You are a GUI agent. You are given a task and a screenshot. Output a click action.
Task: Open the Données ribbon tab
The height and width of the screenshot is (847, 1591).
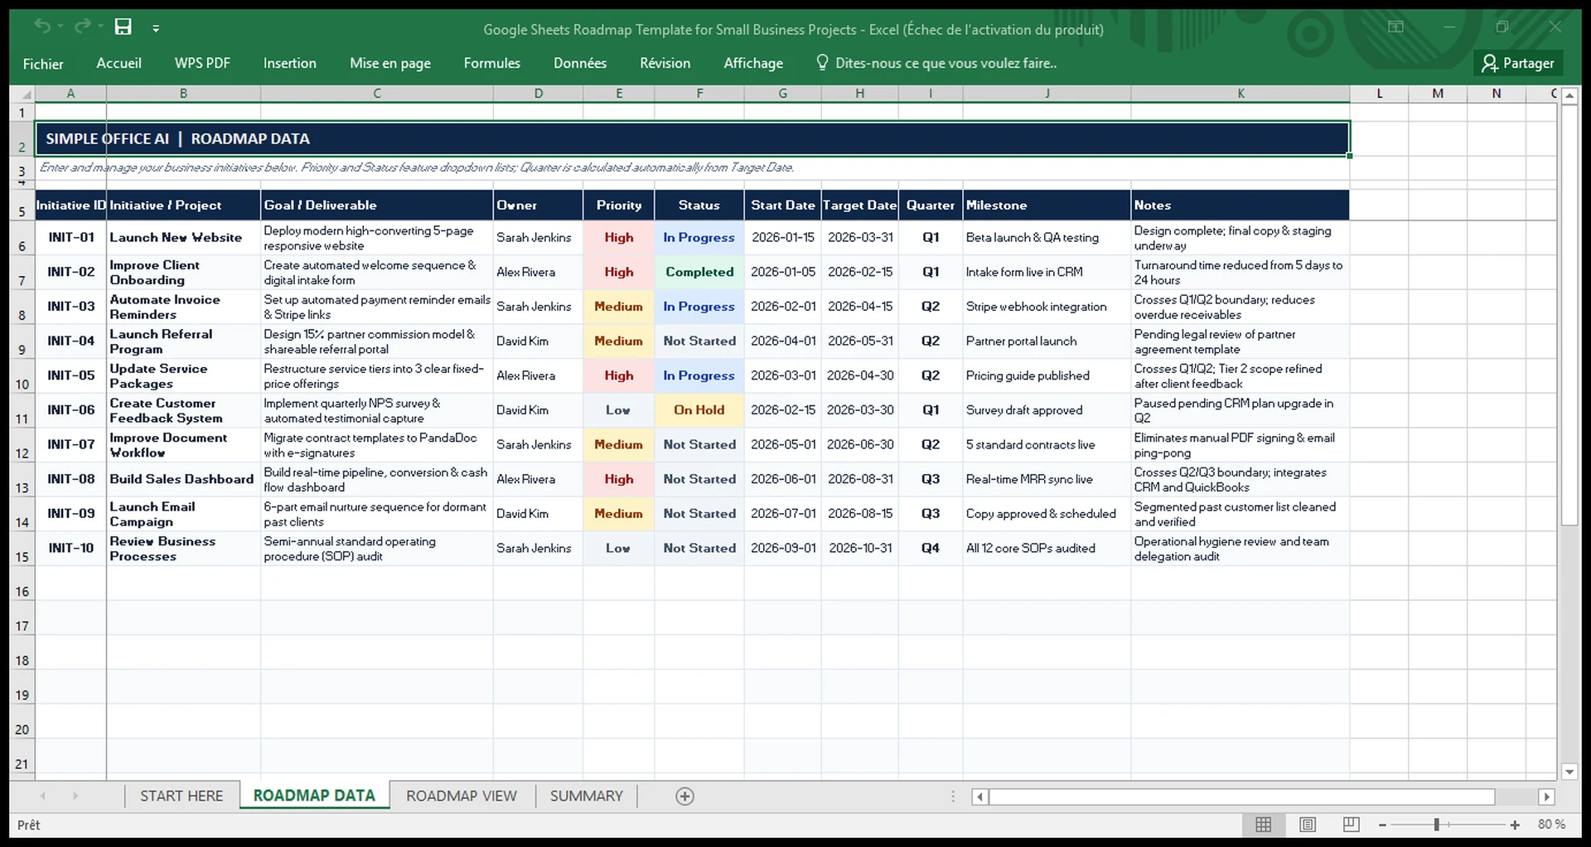[x=580, y=63]
